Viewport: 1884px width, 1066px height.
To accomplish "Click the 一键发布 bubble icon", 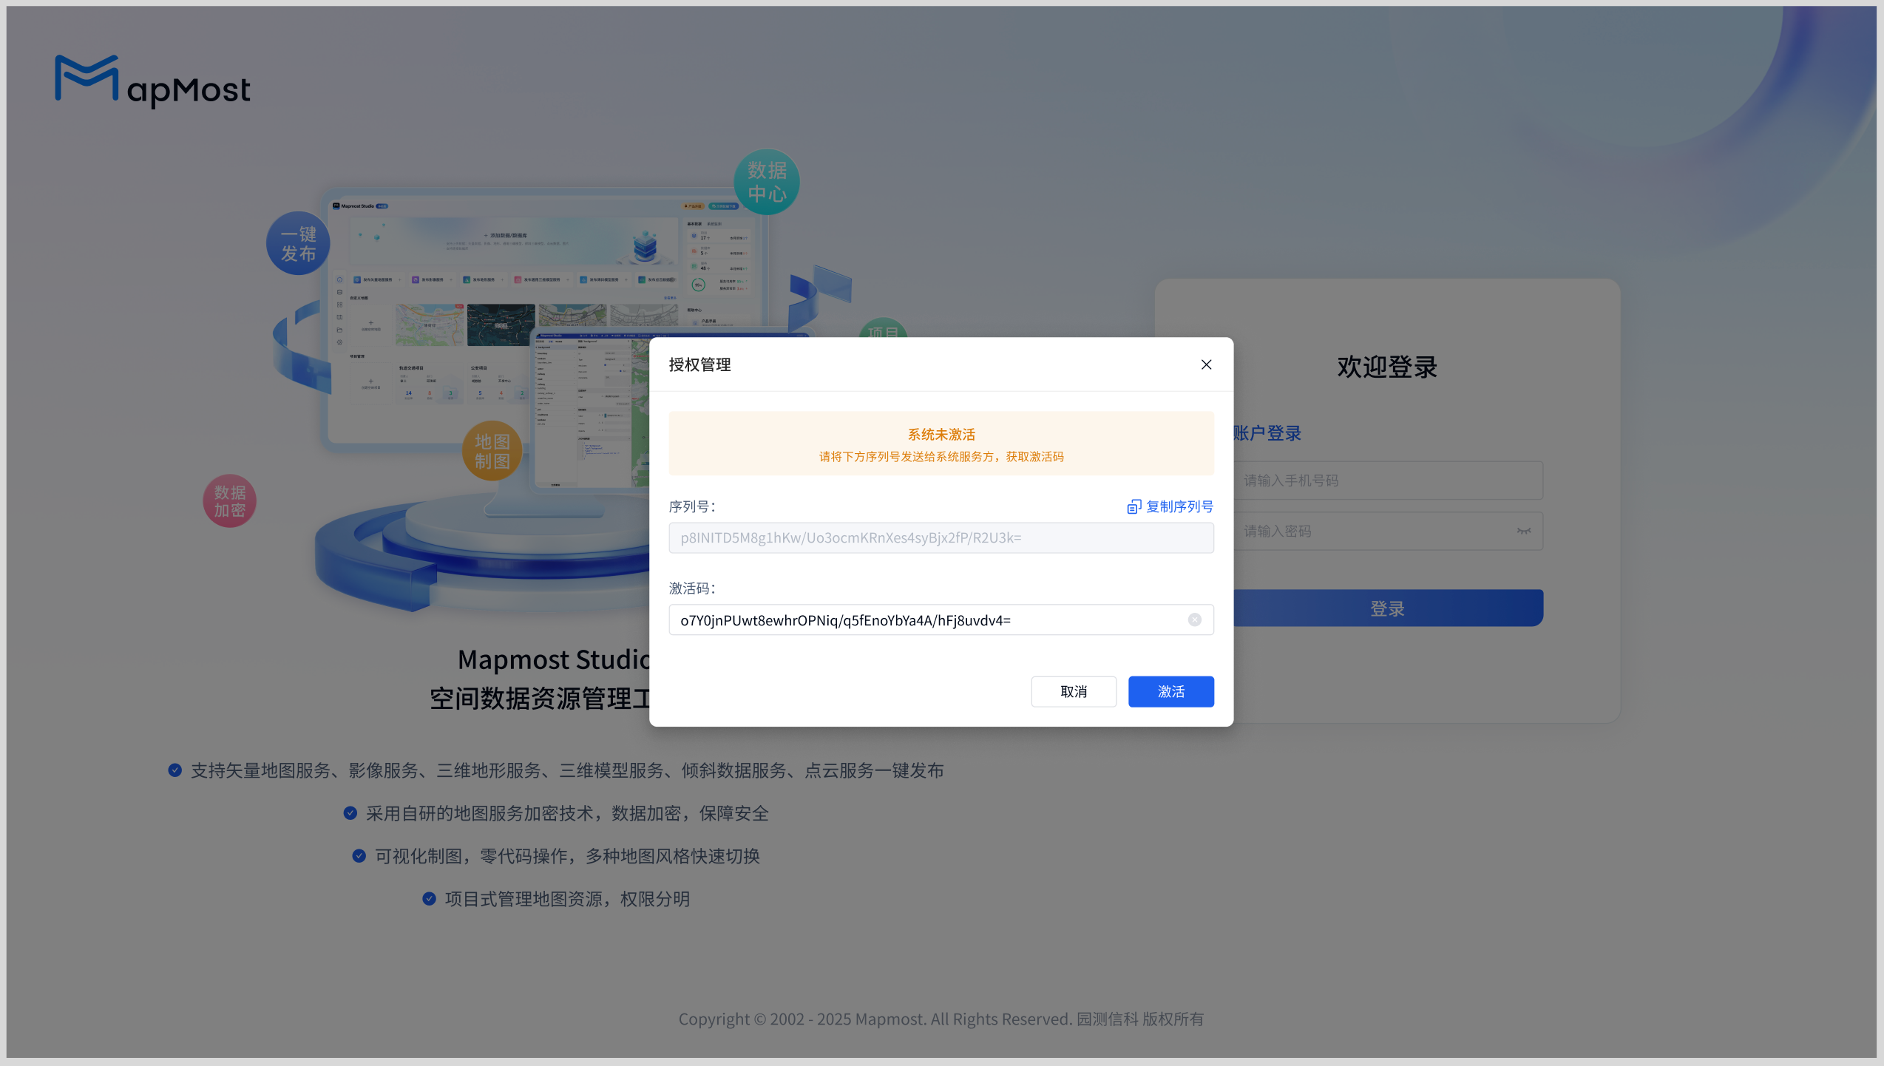I will [x=298, y=244].
